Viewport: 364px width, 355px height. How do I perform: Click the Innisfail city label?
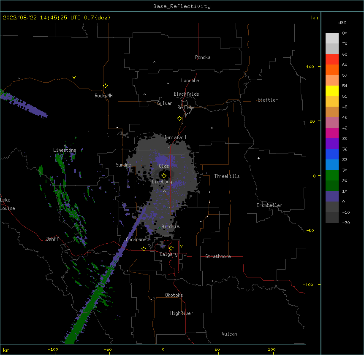175,137
